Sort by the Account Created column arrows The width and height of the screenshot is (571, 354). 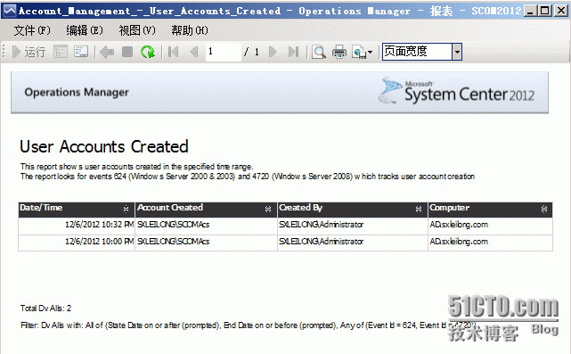click(268, 209)
